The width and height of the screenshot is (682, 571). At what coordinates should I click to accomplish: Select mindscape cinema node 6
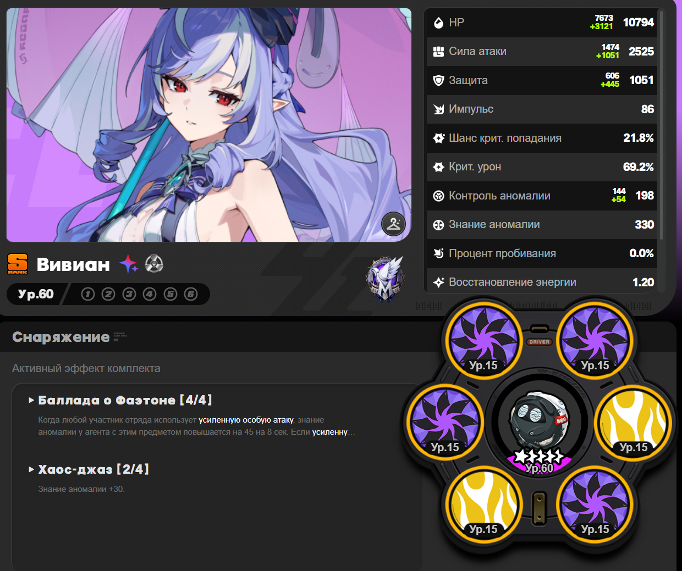point(191,294)
